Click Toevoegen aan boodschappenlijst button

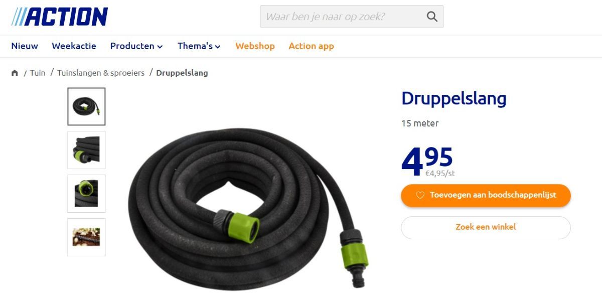[x=486, y=196]
